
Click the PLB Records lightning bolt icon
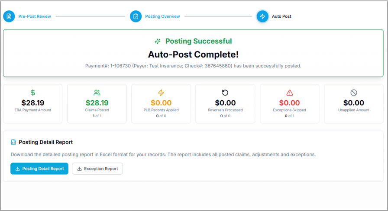(x=161, y=93)
